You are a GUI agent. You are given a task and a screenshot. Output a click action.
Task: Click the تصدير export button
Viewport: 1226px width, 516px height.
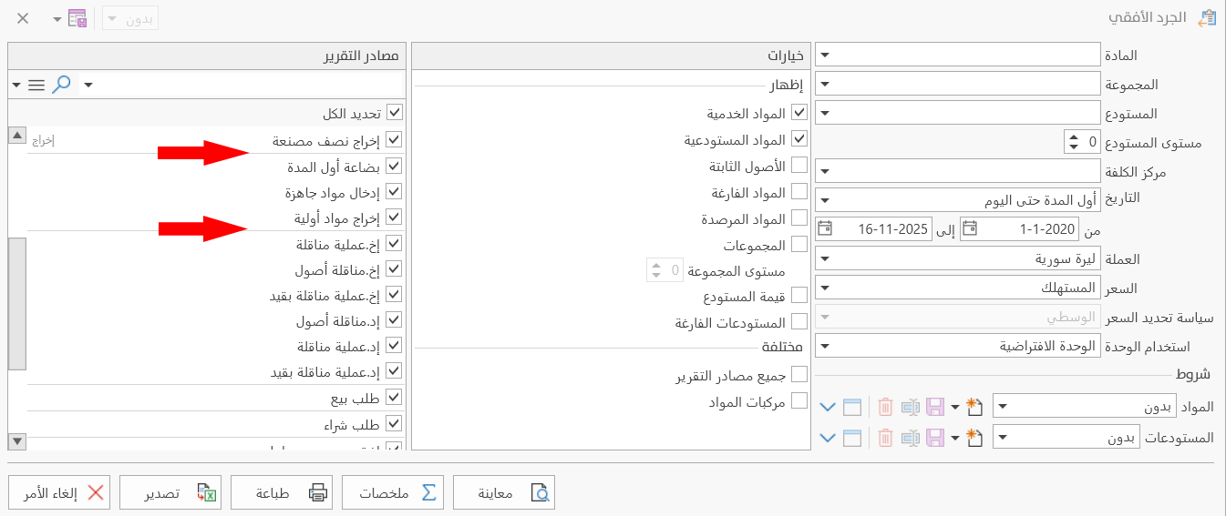pyautogui.click(x=170, y=492)
